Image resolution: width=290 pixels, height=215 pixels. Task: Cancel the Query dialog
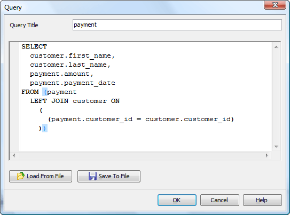coord(220,200)
